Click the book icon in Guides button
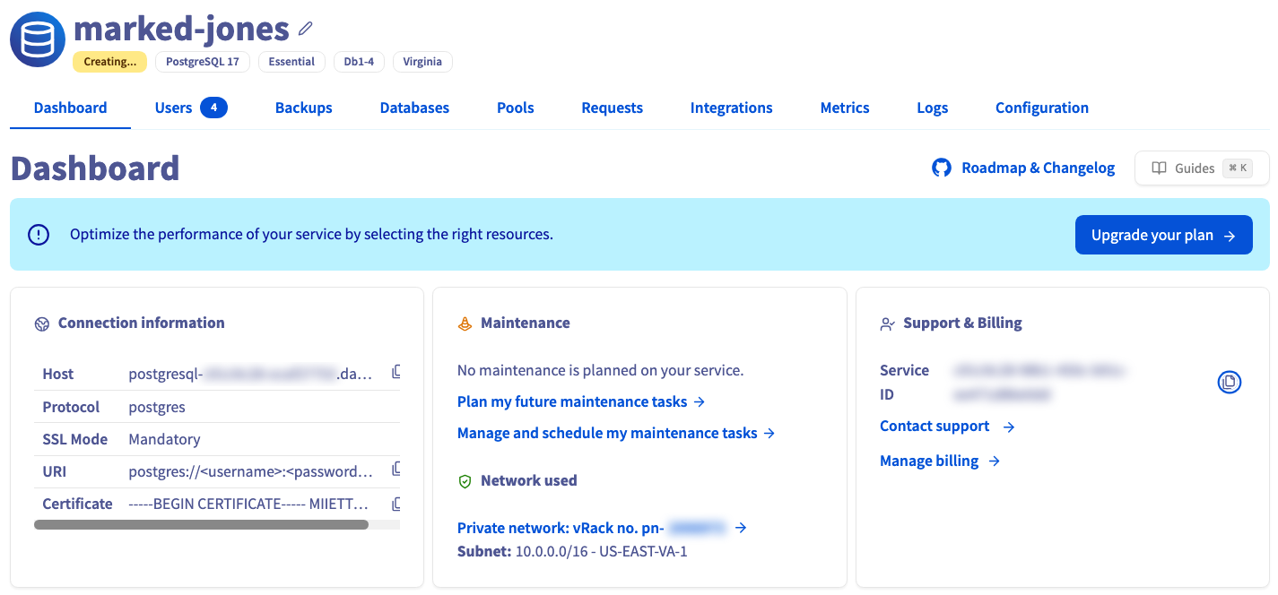 [1160, 168]
